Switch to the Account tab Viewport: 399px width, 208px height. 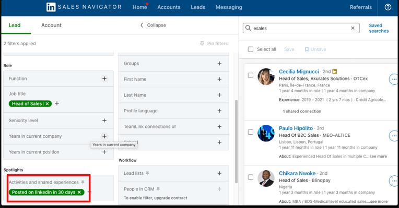pos(51,25)
